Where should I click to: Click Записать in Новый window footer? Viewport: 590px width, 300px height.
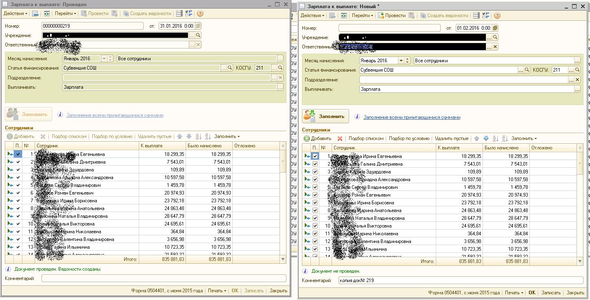coord(551,293)
